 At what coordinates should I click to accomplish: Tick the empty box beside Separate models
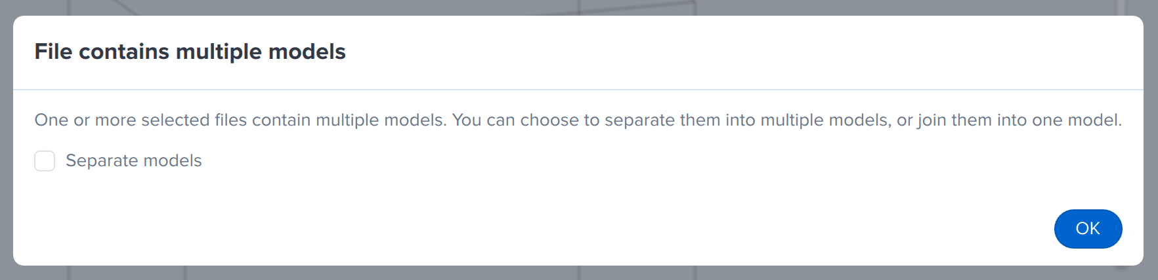(x=45, y=161)
